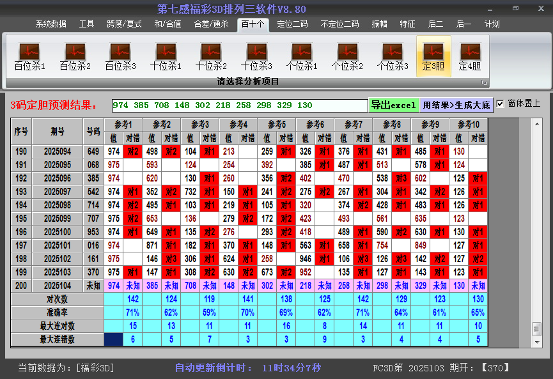Switch to the 振幅 tab
This screenshot has height=379, width=553.
coord(380,24)
